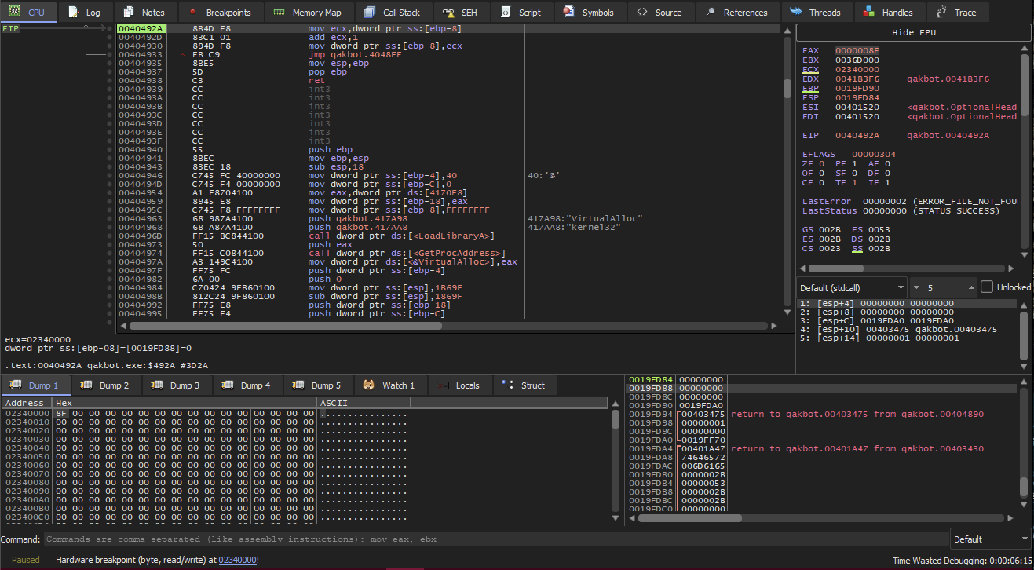
Task: Click the Call Stack icon
Action: [x=369, y=12]
